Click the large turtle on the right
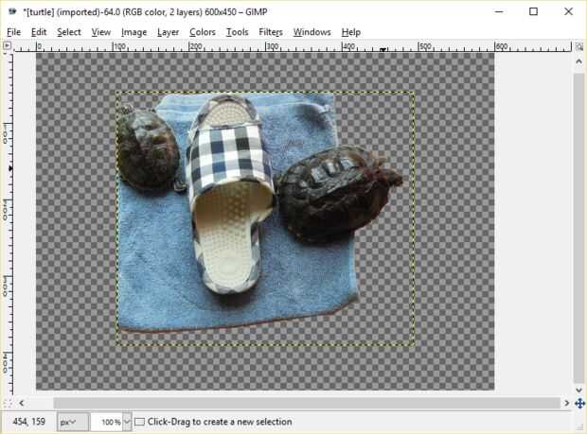 337,195
